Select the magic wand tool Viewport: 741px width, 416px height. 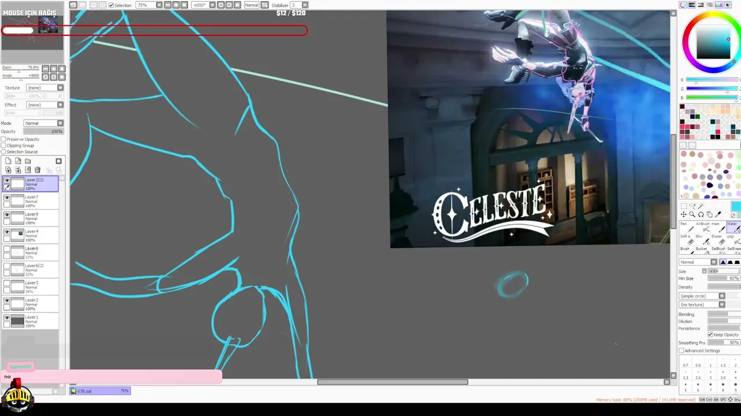tap(701, 206)
